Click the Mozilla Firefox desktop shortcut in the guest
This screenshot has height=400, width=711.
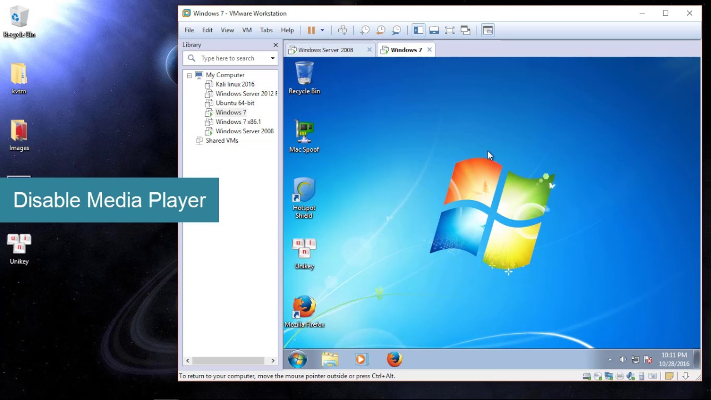[304, 312]
